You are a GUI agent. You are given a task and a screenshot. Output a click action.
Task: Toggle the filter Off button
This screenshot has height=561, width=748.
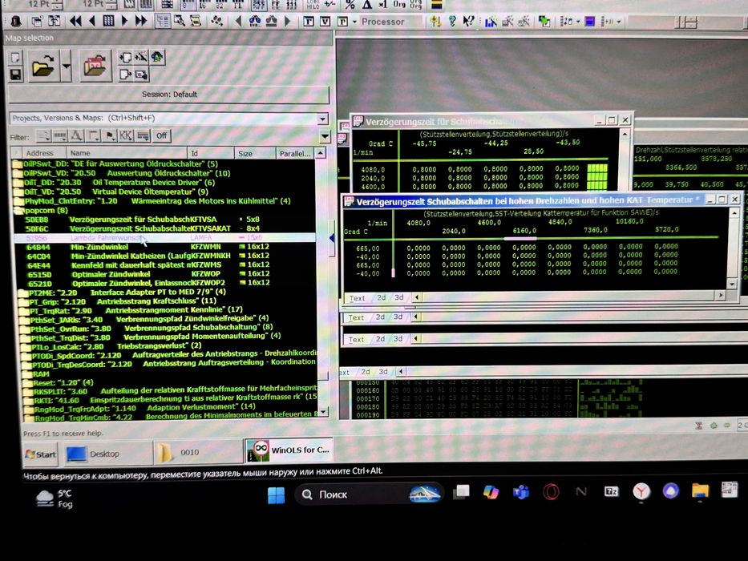click(162, 136)
